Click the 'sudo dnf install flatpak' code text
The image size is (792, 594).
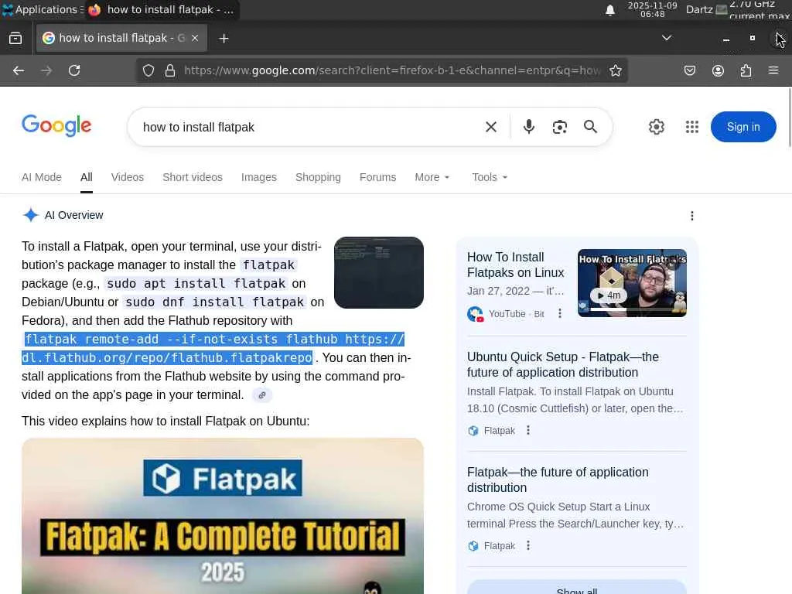[215, 302]
